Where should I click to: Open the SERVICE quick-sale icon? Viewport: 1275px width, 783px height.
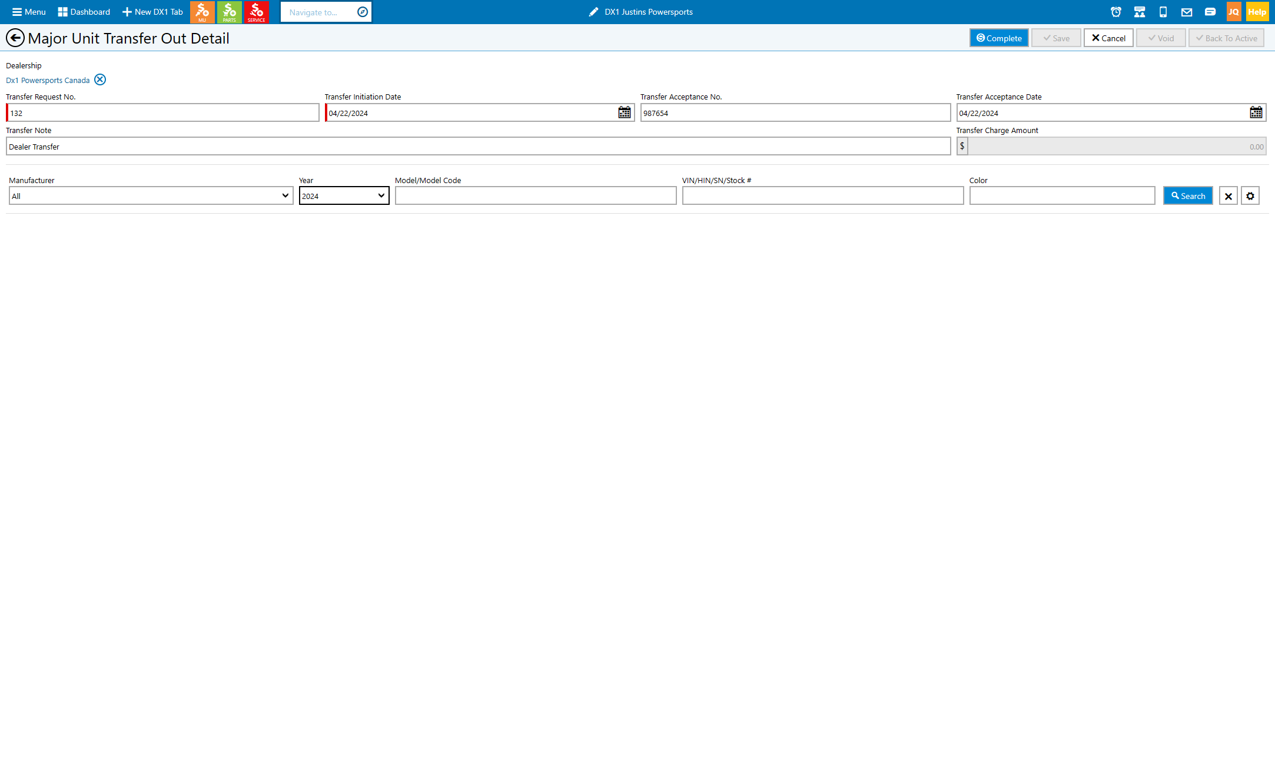(257, 12)
